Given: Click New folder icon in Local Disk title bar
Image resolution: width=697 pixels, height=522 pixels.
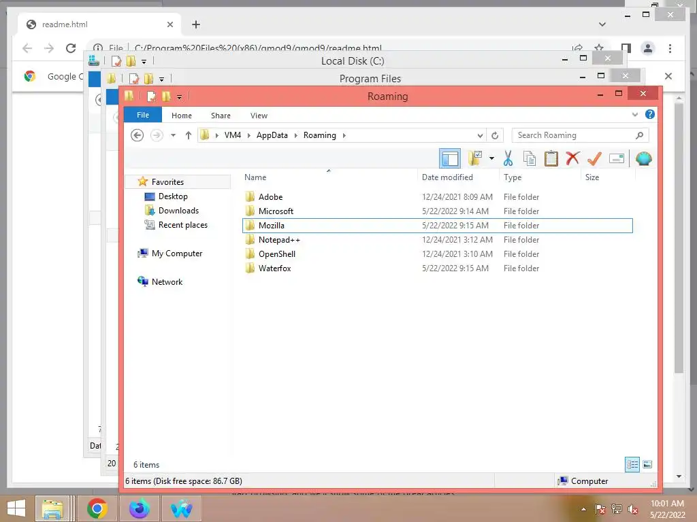Looking at the screenshot, I should pyautogui.click(x=131, y=60).
